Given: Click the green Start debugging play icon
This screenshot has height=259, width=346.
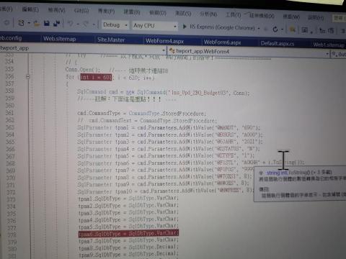Looking at the screenshot, I should click(185, 27).
